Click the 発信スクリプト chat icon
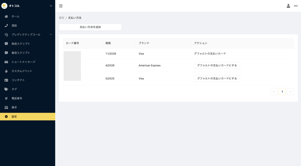This screenshot has height=166, width=301. pos(6,44)
